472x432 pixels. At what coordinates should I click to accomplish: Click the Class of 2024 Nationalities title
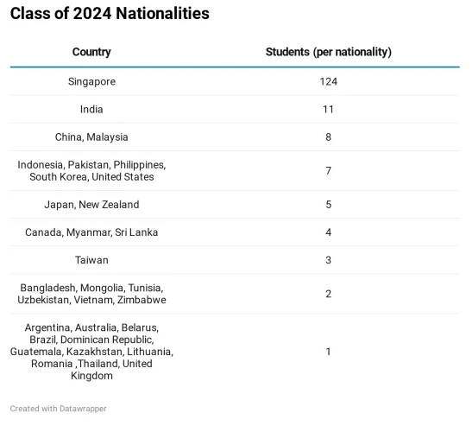(110, 14)
